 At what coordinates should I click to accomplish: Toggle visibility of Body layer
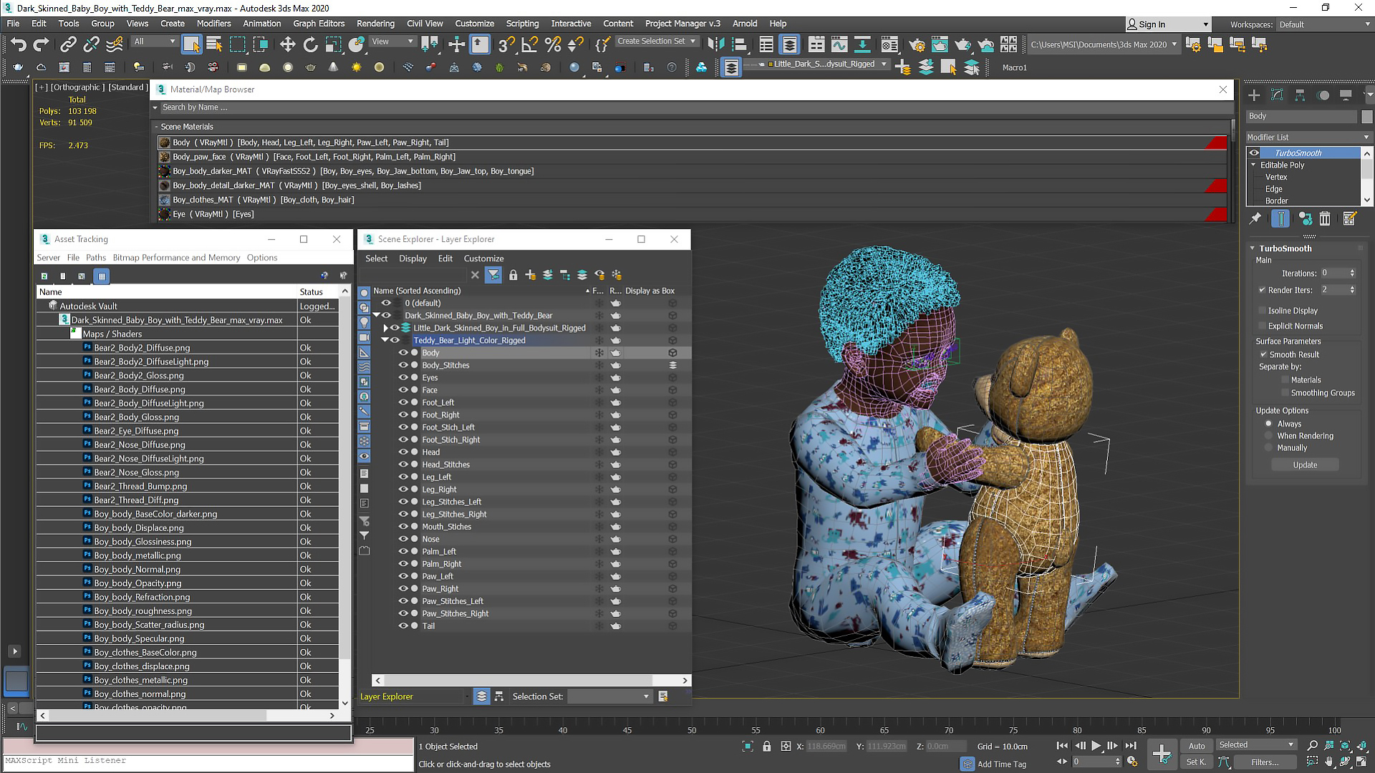(x=403, y=352)
